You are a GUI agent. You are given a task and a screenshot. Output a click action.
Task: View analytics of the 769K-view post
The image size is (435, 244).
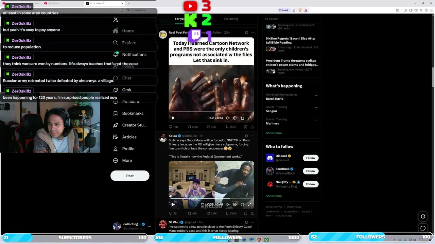(x=230, y=127)
